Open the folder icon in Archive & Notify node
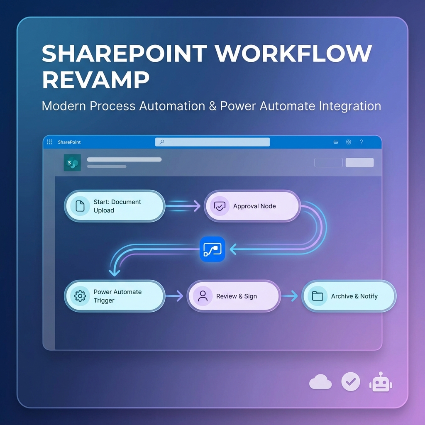425x425 pixels. [x=318, y=296]
